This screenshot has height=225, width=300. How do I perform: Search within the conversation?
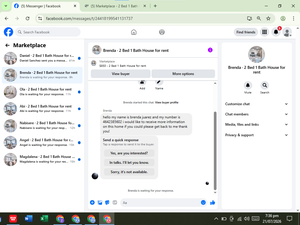[265, 85]
